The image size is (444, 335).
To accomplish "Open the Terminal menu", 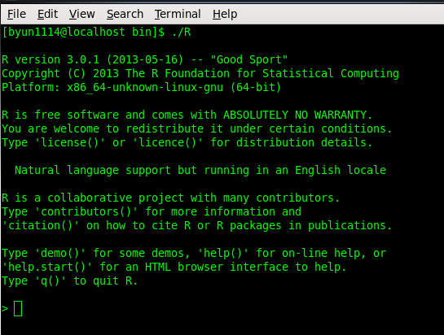I will [x=178, y=14].
